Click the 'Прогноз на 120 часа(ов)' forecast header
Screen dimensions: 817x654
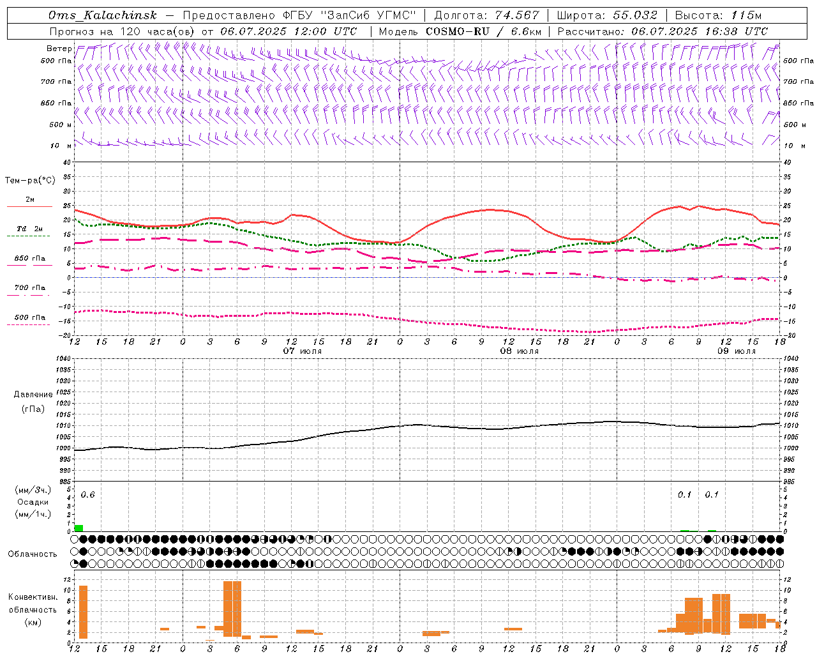123,31
